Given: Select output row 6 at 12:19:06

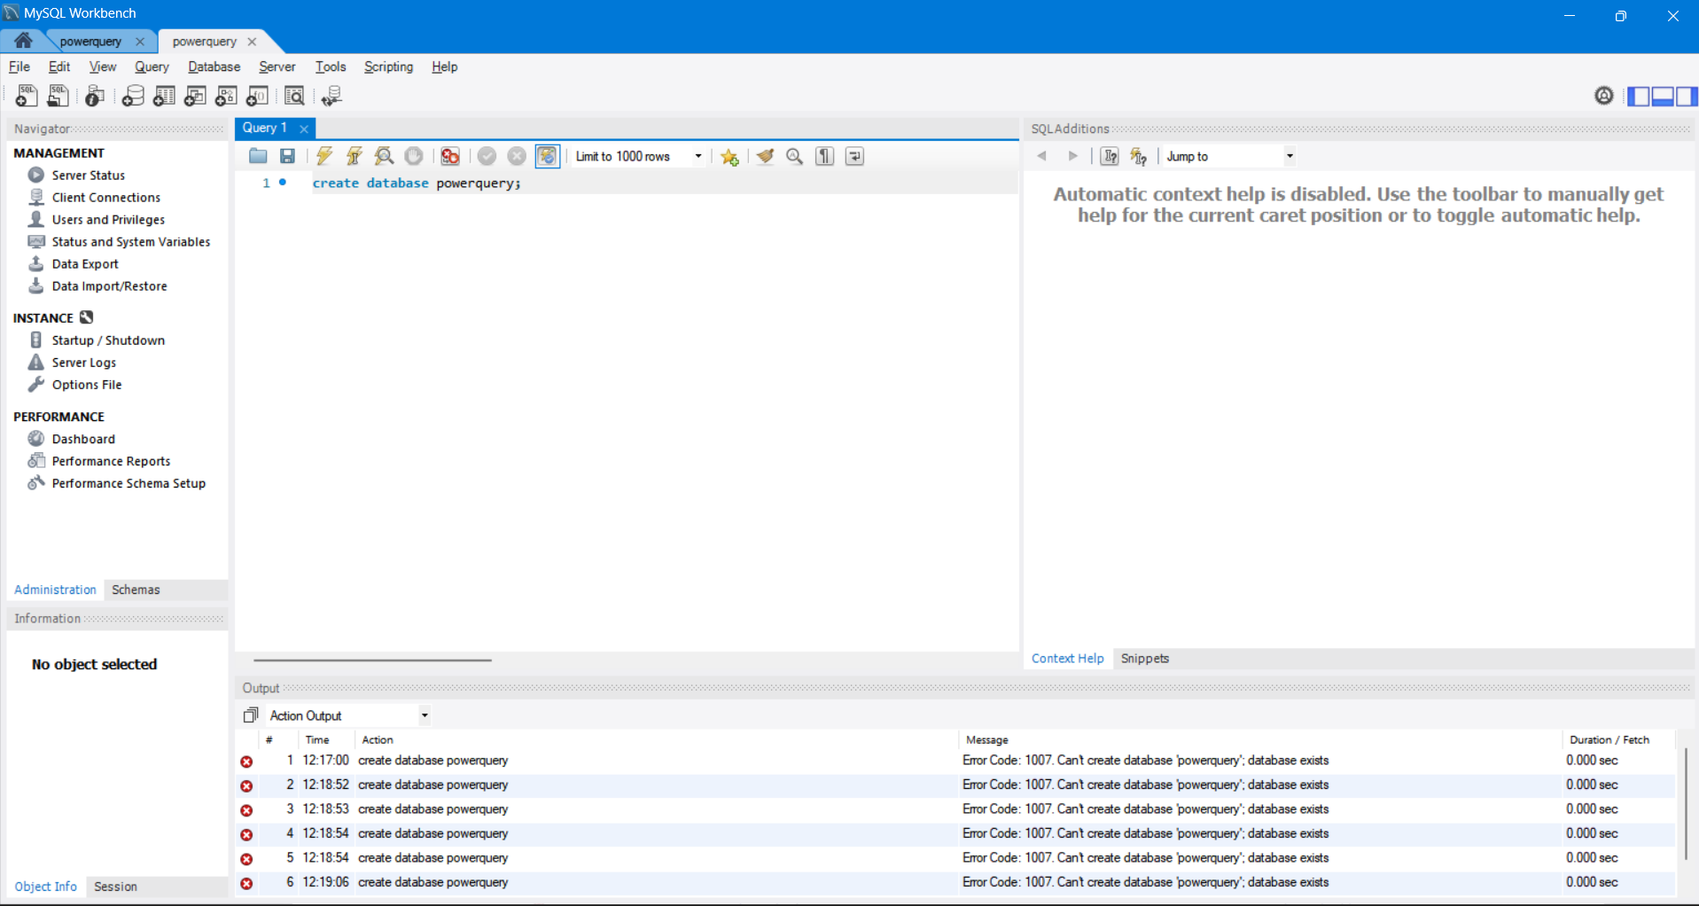Looking at the screenshot, I should 955,883.
